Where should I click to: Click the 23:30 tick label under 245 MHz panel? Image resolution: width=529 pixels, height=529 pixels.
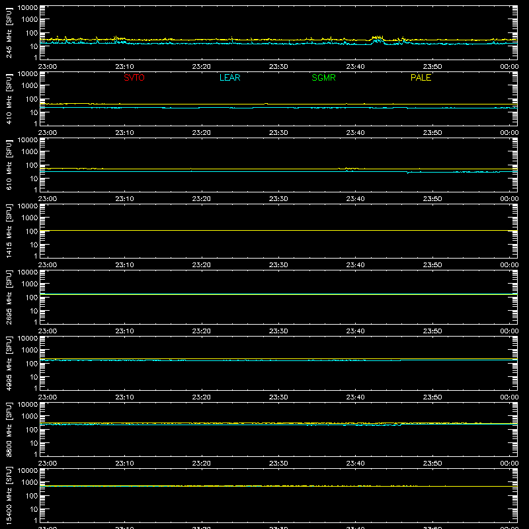(278, 67)
